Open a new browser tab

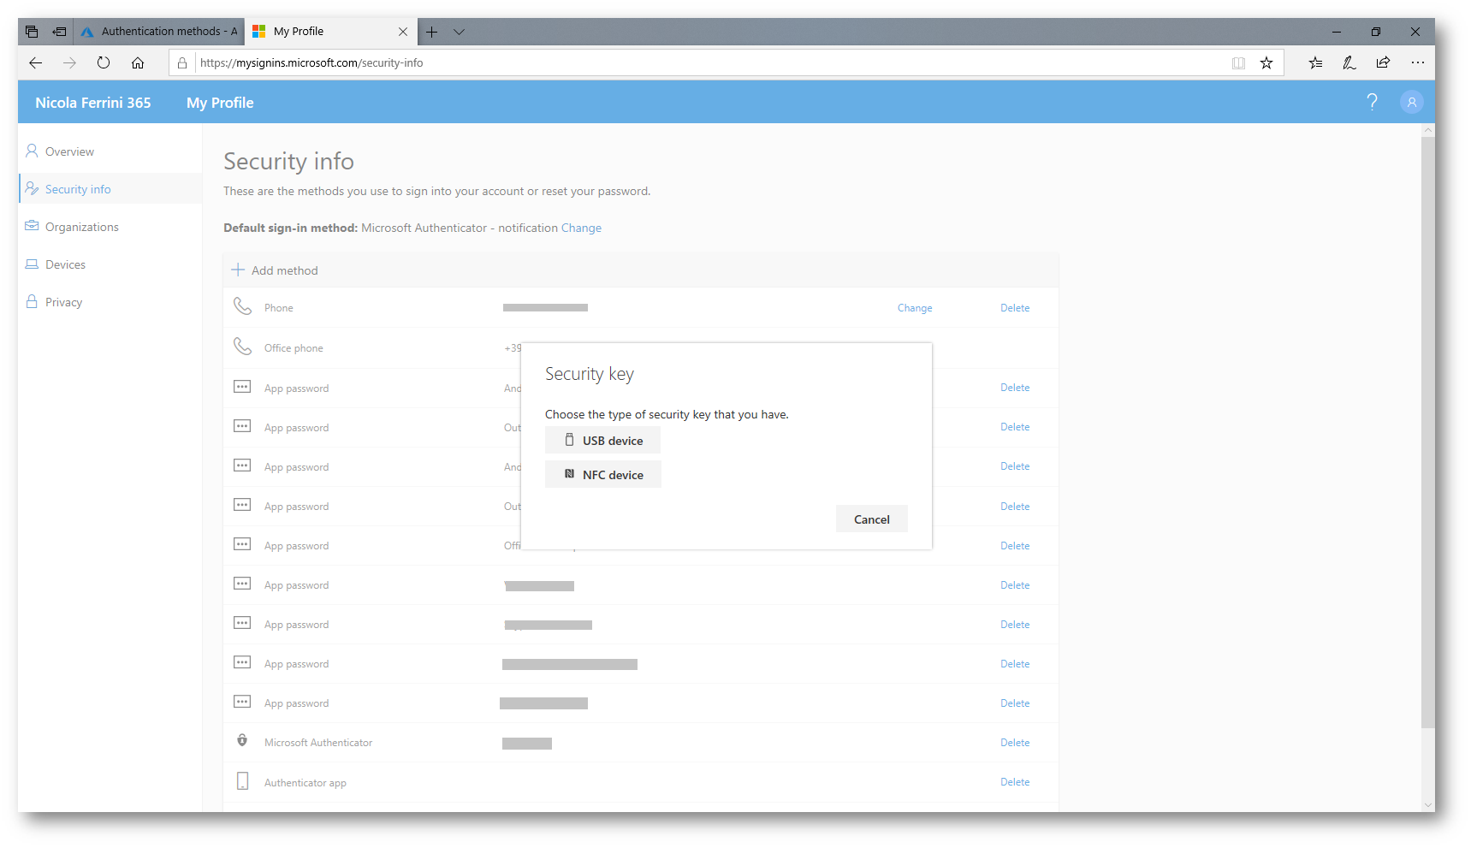click(x=432, y=32)
